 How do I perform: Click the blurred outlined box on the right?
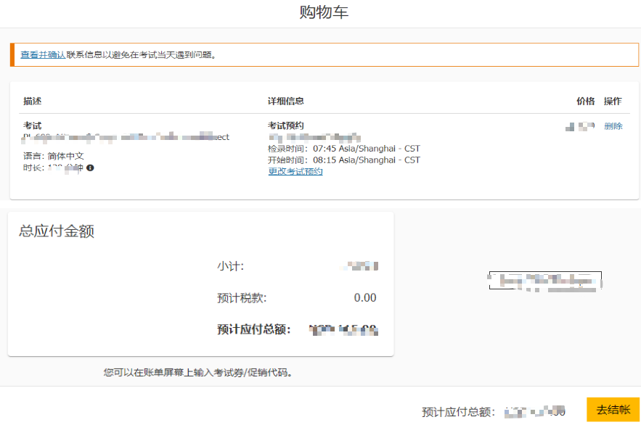point(545,280)
